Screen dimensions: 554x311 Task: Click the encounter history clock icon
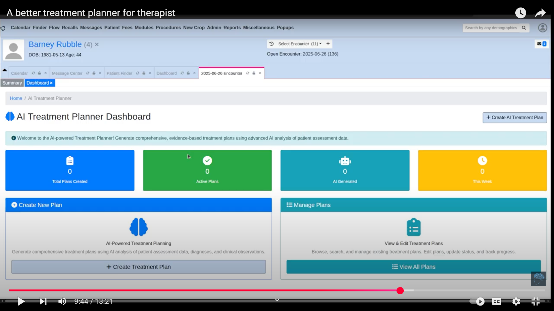(272, 44)
